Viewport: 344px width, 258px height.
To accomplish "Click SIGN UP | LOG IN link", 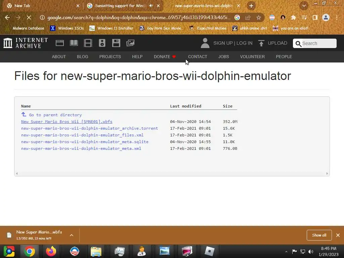I will [x=233, y=43].
